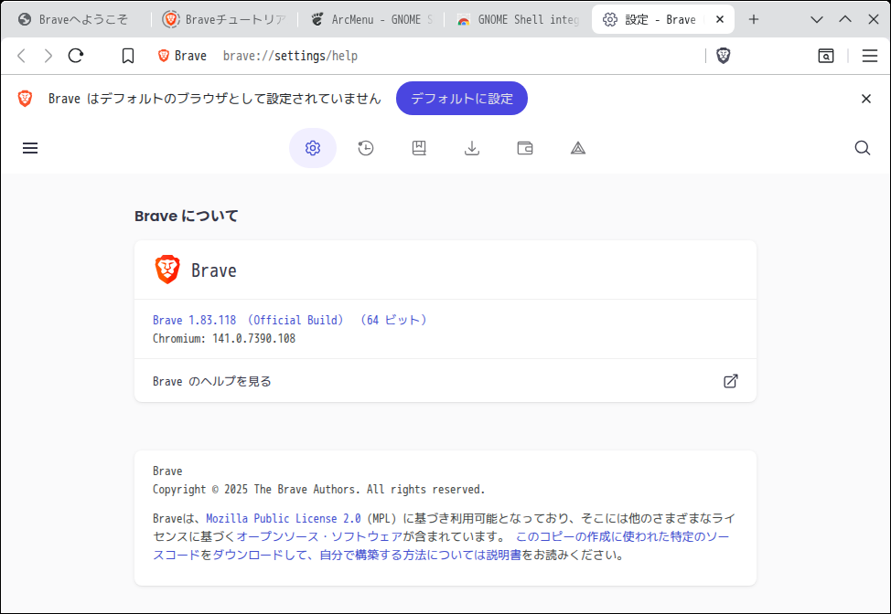The height and width of the screenshot is (614, 891).
Task: Open Brave Wallet icon
Action: point(525,148)
